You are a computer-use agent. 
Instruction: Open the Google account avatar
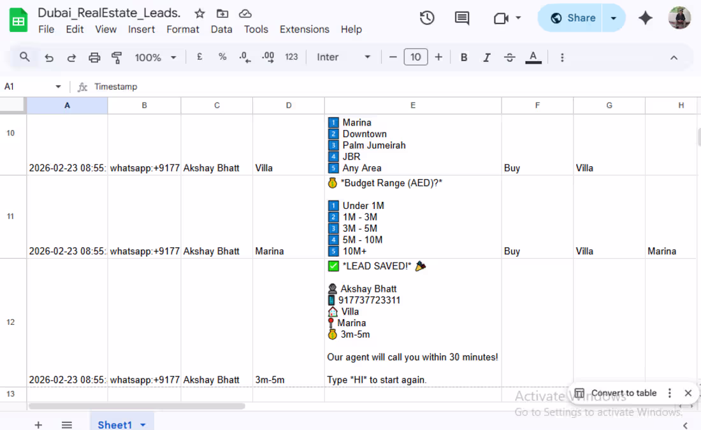679,18
